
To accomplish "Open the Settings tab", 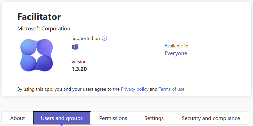I will pos(154,118).
